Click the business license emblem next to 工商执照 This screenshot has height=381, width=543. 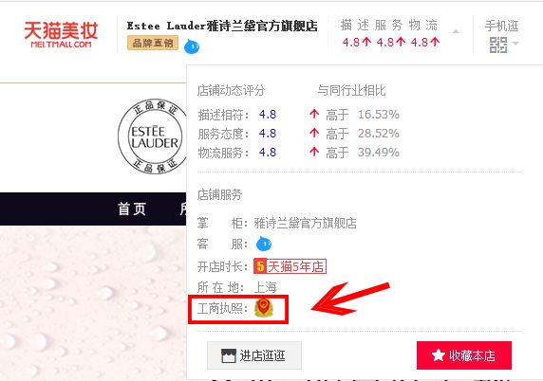[x=264, y=308]
